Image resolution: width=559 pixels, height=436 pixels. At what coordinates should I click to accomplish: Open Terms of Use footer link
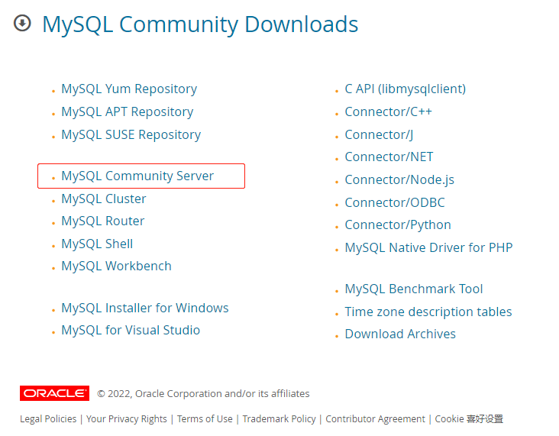click(x=205, y=418)
